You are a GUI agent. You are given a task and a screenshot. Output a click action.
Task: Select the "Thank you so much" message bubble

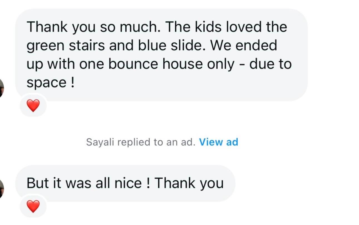click(x=161, y=55)
